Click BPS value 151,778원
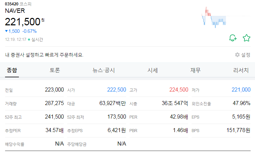 [x=238, y=130]
